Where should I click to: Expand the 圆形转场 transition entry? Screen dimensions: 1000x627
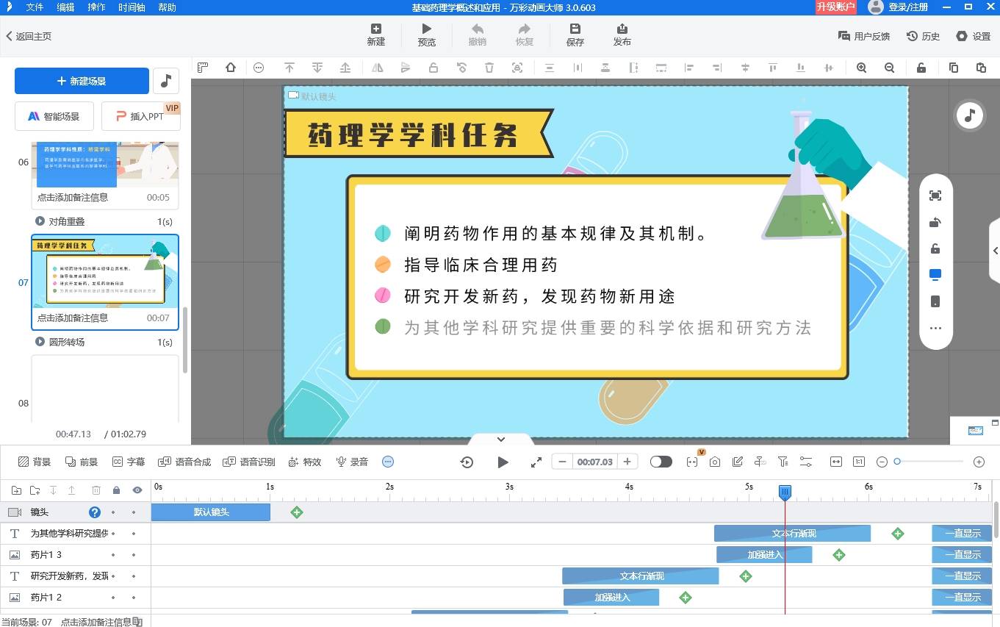point(40,342)
